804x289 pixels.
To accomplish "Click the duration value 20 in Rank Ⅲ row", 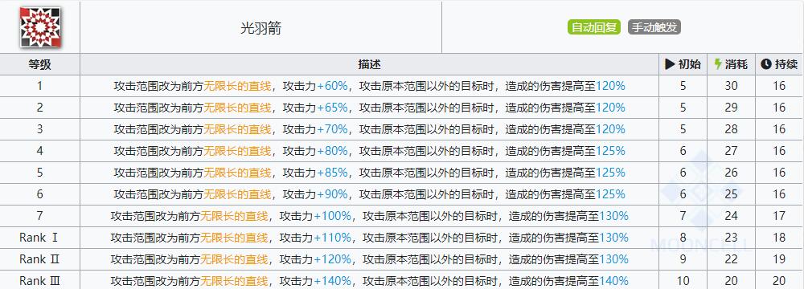I will pyautogui.click(x=779, y=281).
